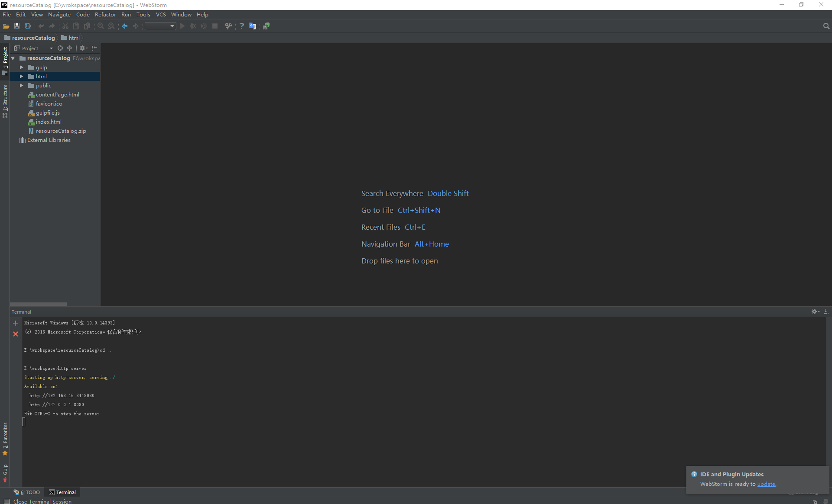The height and width of the screenshot is (504, 832).
Task: Click the update link in notification
Action: [x=766, y=484]
